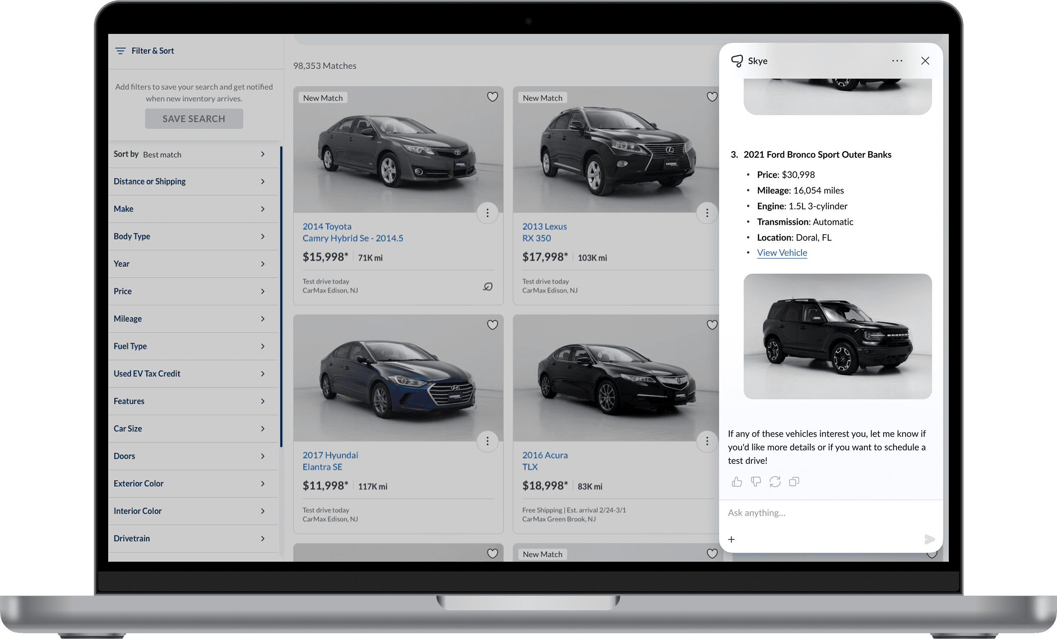Click New Match badge on Lexus card
Image resolution: width=1057 pixels, height=639 pixels.
pyautogui.click(x=542, y=98)
